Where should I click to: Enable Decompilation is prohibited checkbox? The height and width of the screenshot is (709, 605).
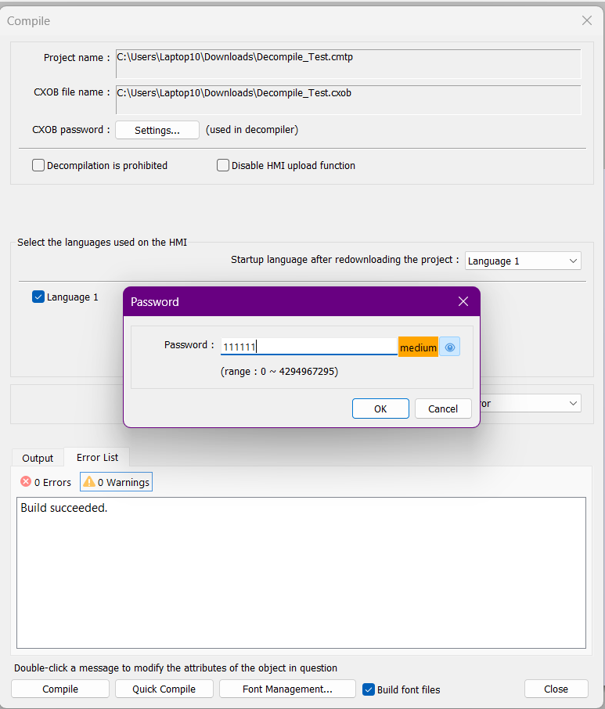38,165
